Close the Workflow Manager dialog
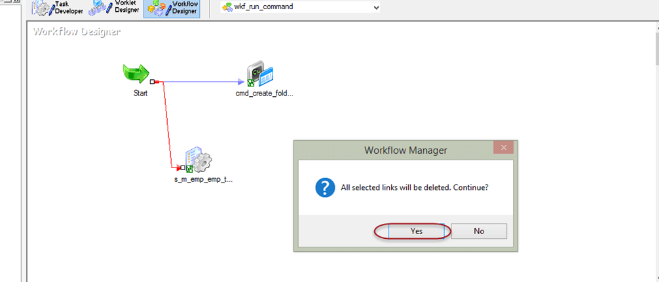659x282 pixels. [x=503, y=149]
